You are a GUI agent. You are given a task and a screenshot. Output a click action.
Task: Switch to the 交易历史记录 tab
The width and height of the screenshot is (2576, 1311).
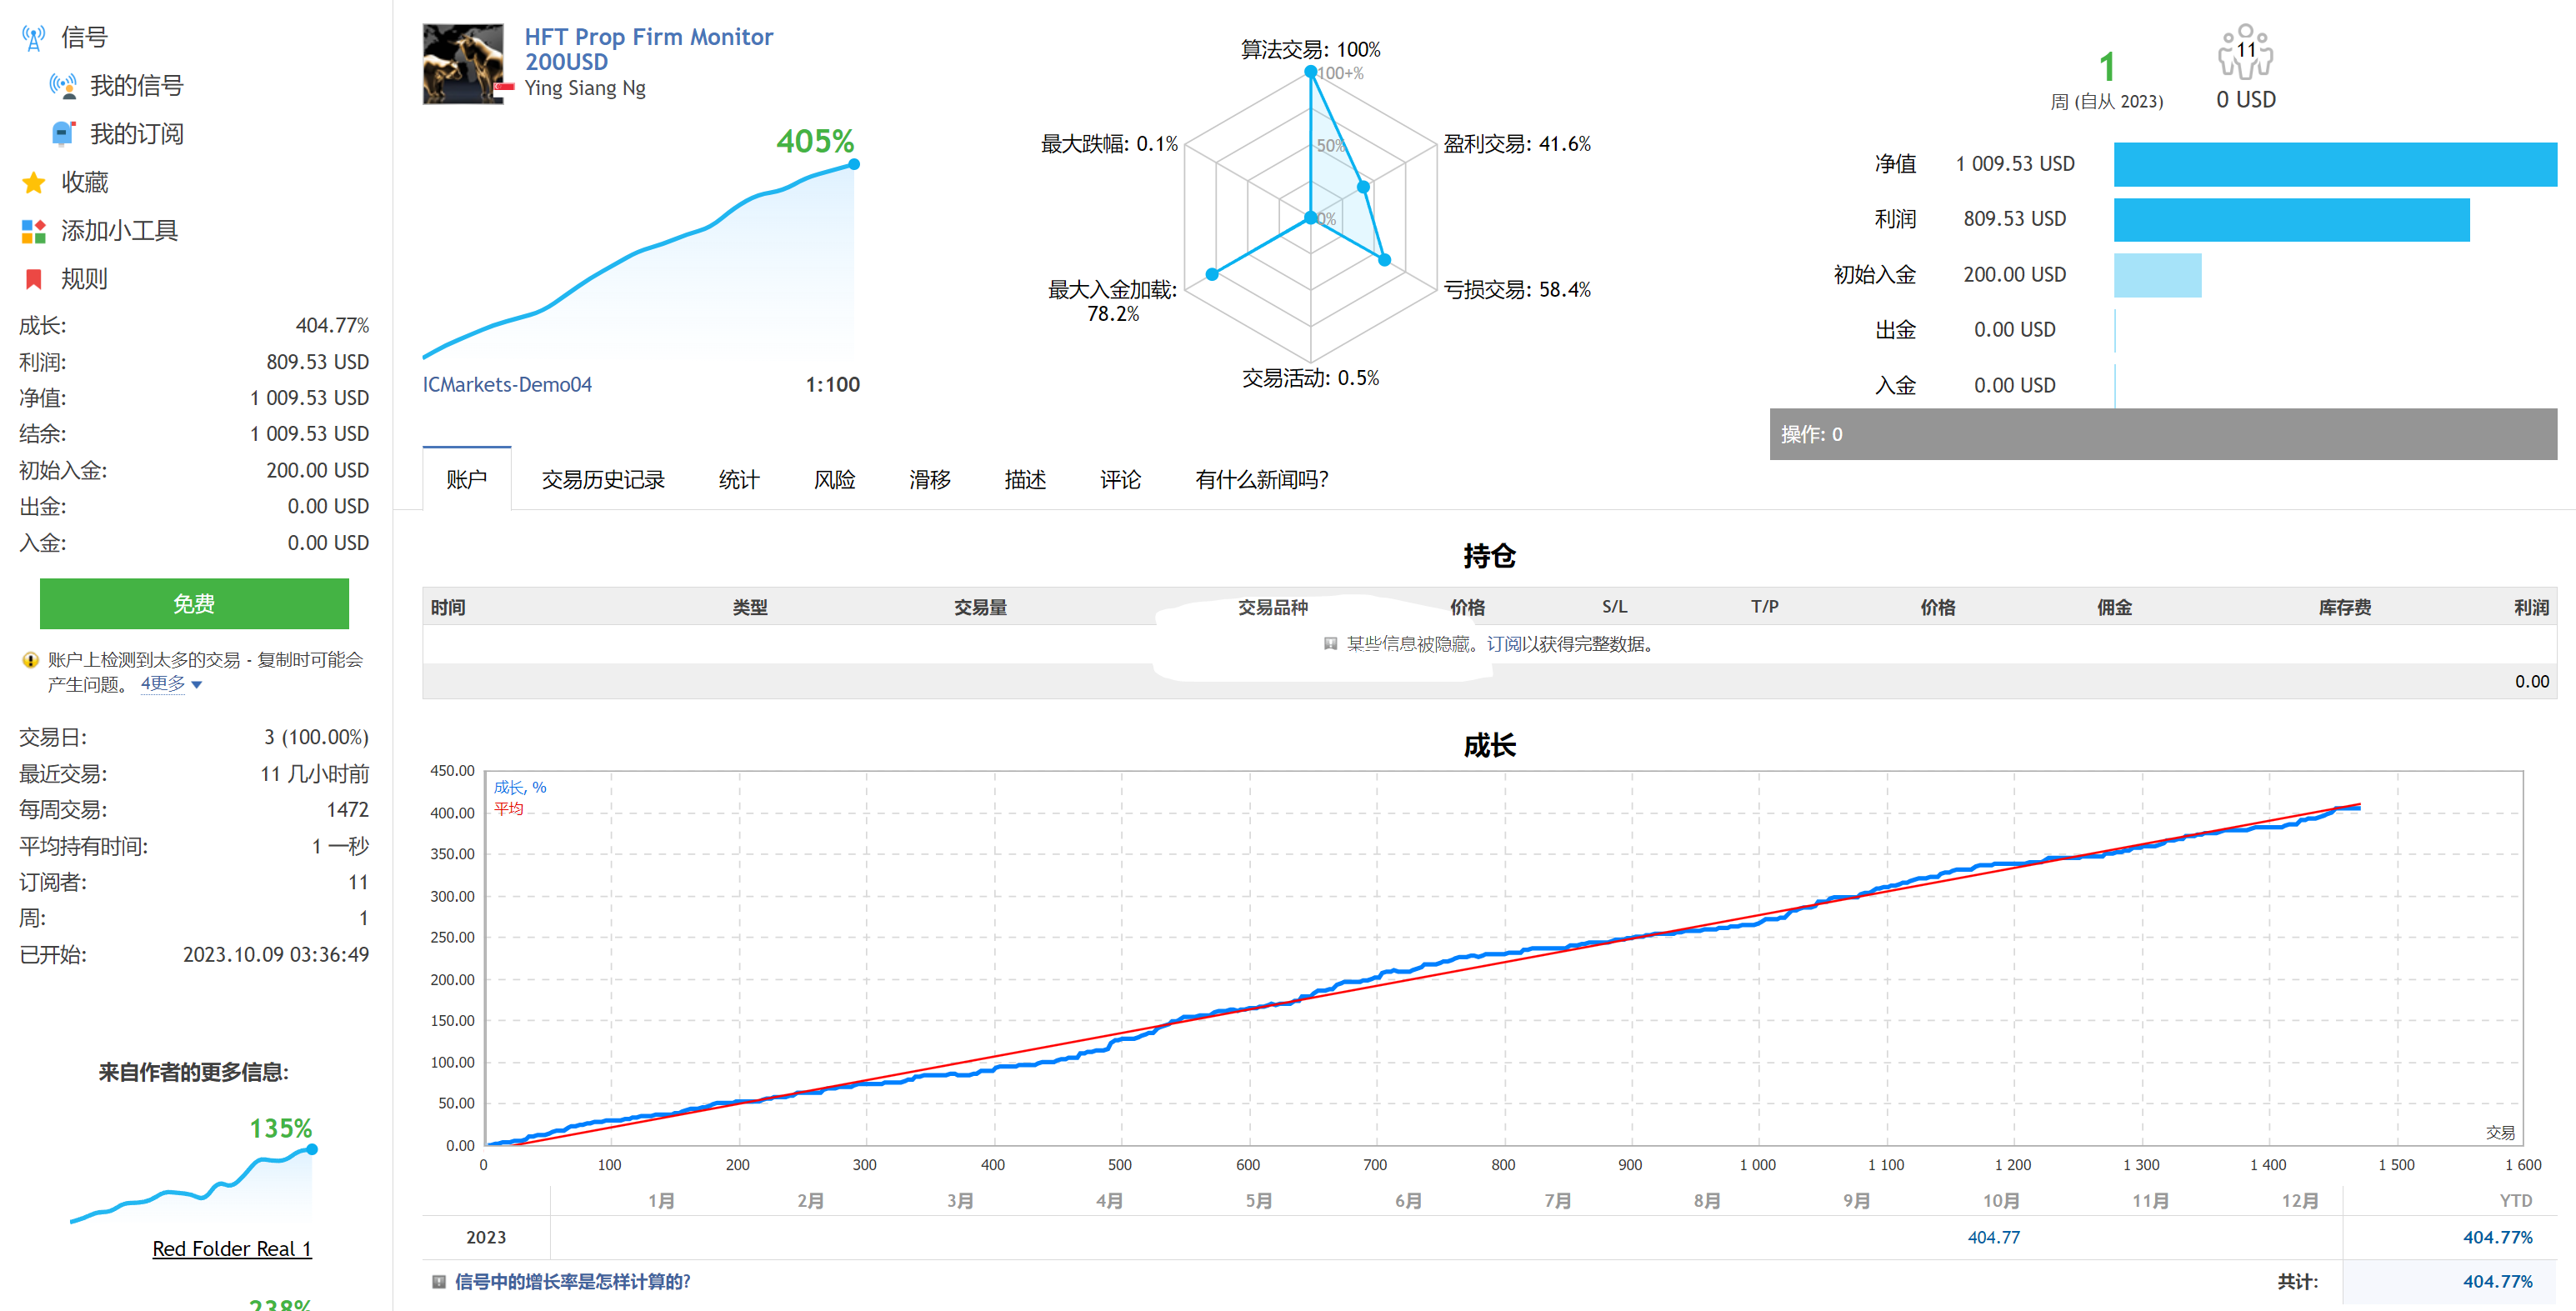603,480
